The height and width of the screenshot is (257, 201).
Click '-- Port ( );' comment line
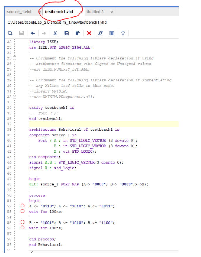(x=44, y=113)
